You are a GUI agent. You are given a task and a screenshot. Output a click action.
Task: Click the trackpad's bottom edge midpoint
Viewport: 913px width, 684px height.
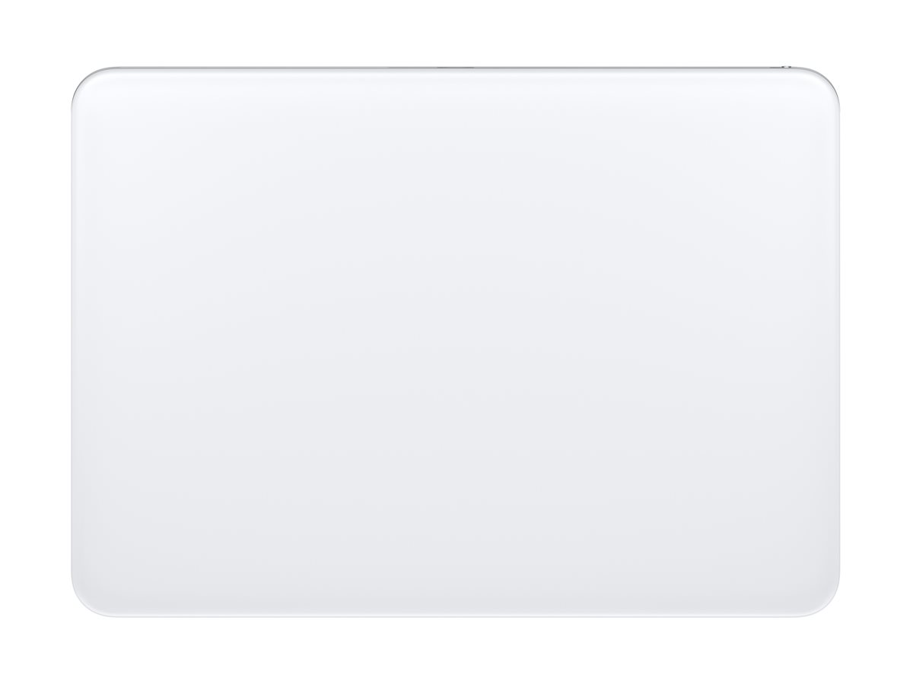tap(456, 616)
